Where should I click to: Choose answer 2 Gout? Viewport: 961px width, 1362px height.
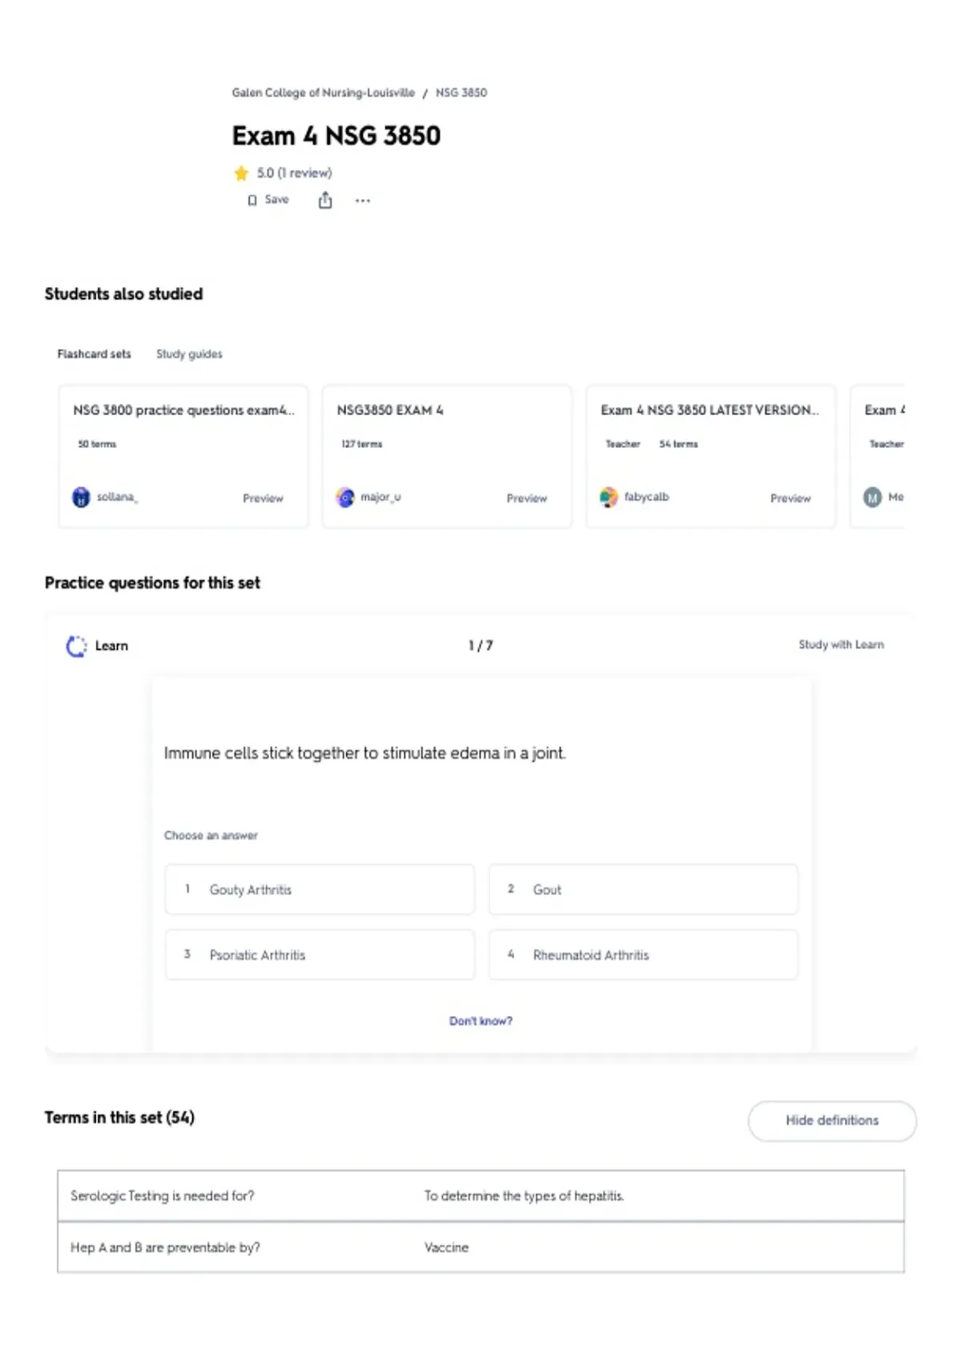[643, 889]
